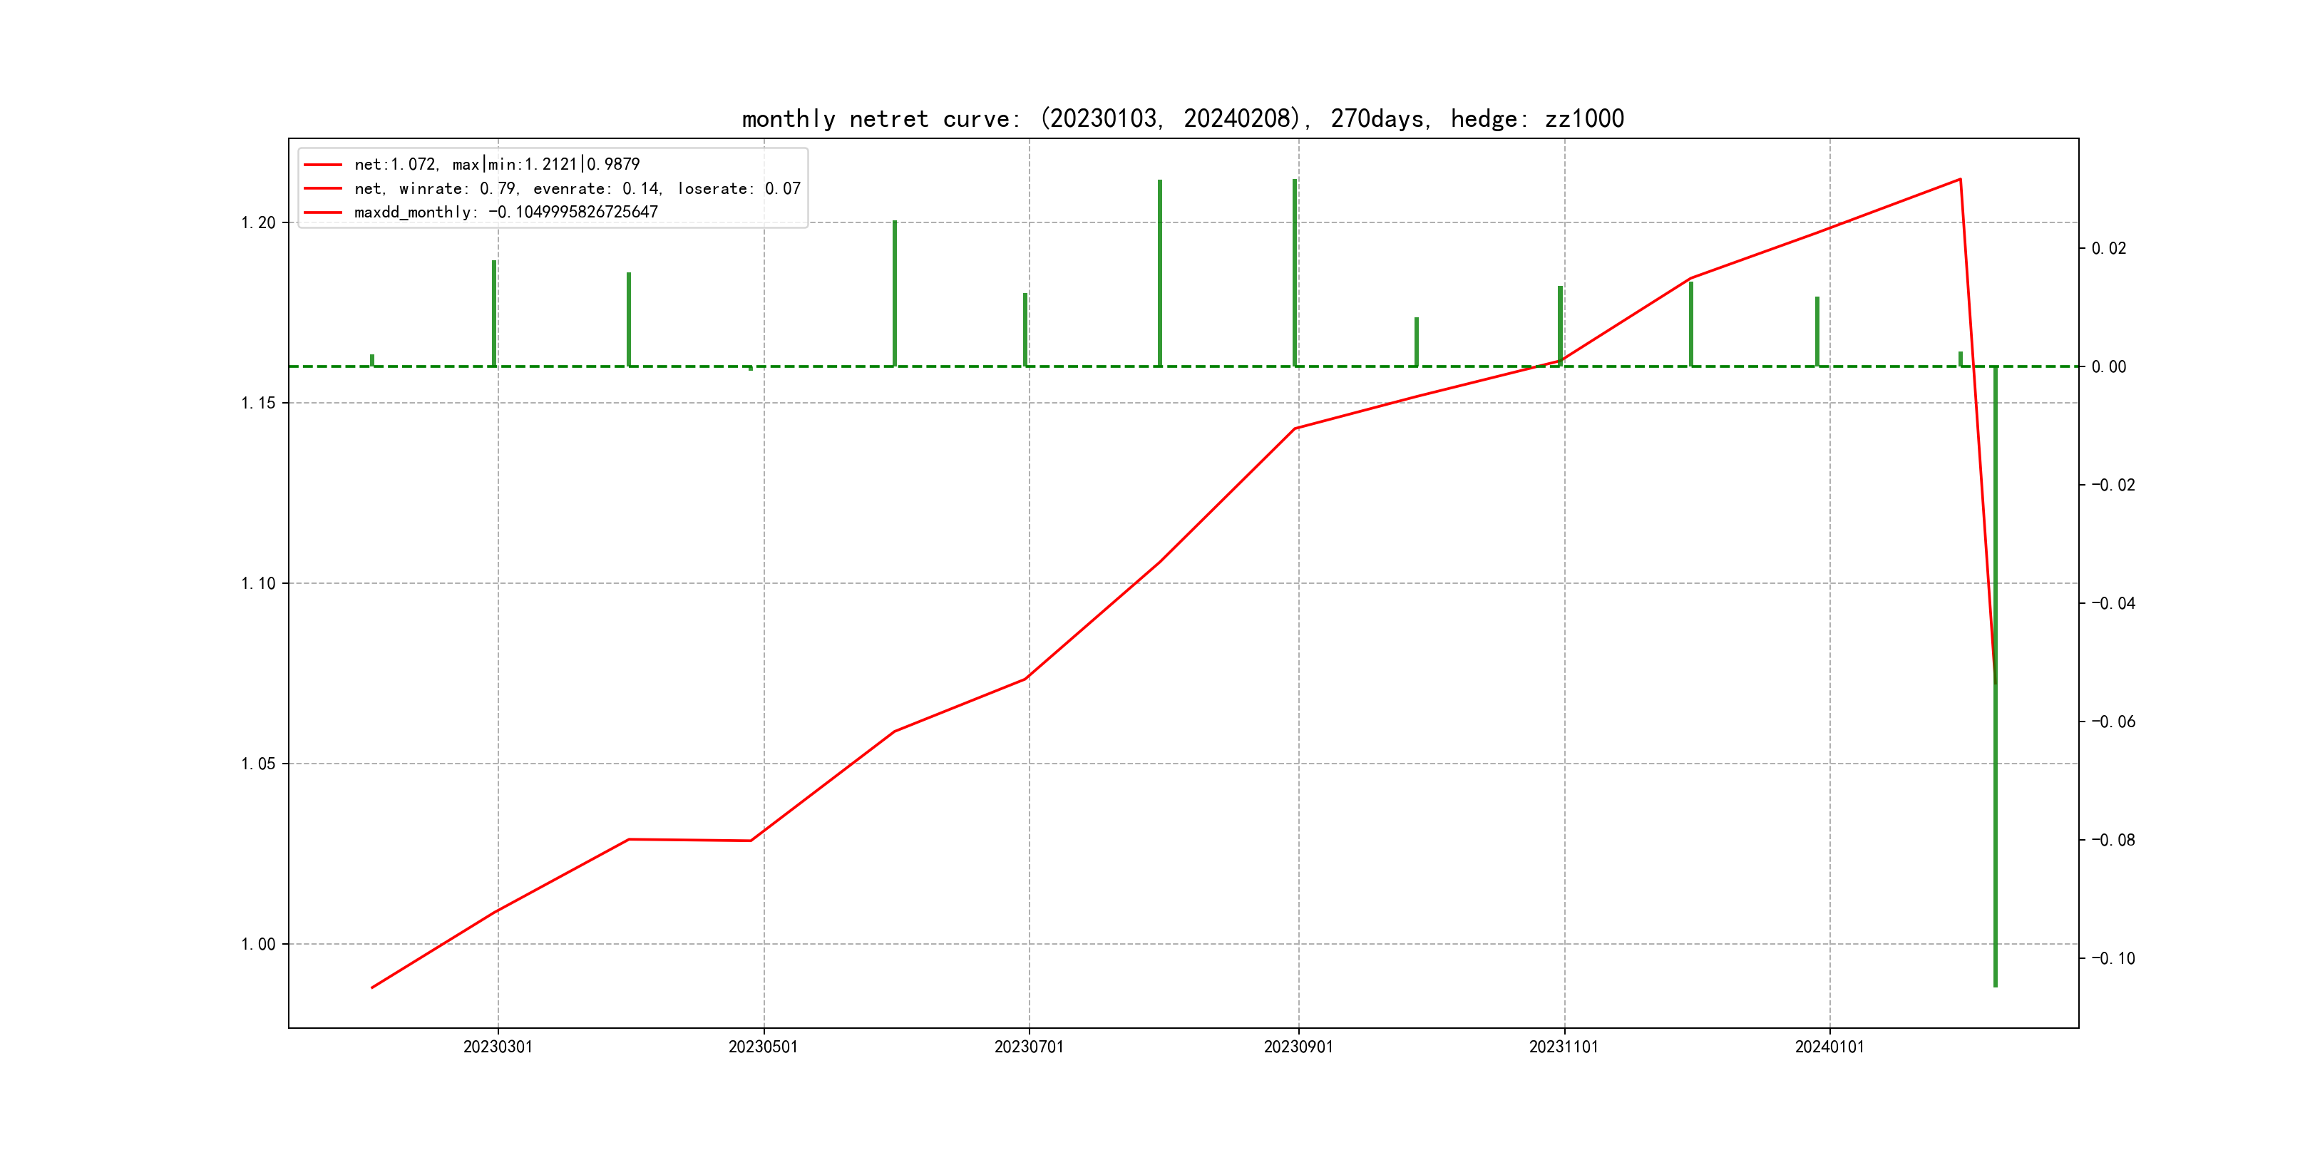
Task: Click the 20230501 x-axis label
Action: (x=763, y=1047)
